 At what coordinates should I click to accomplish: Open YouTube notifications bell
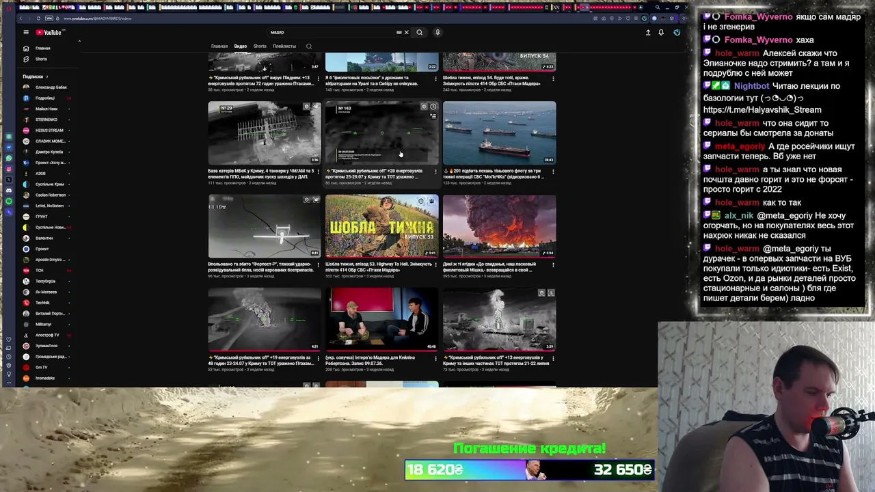tap(661, 32)
